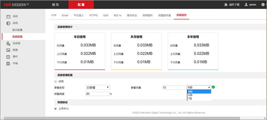
Task: Click the 套餐流量 input field showing 10
Action: point(174,87)
